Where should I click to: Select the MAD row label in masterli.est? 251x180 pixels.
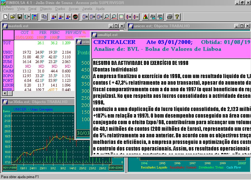tap(8, 66)
